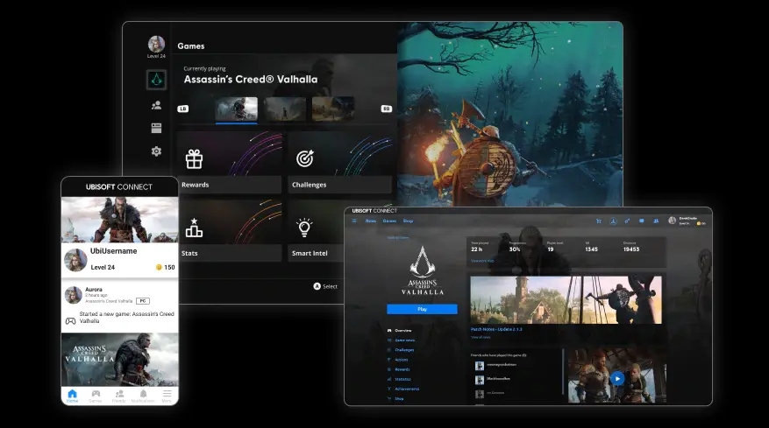The width and height of the screenshot is (769, 428).
Task: Open the Rewards tile
Action: [230, 162]
